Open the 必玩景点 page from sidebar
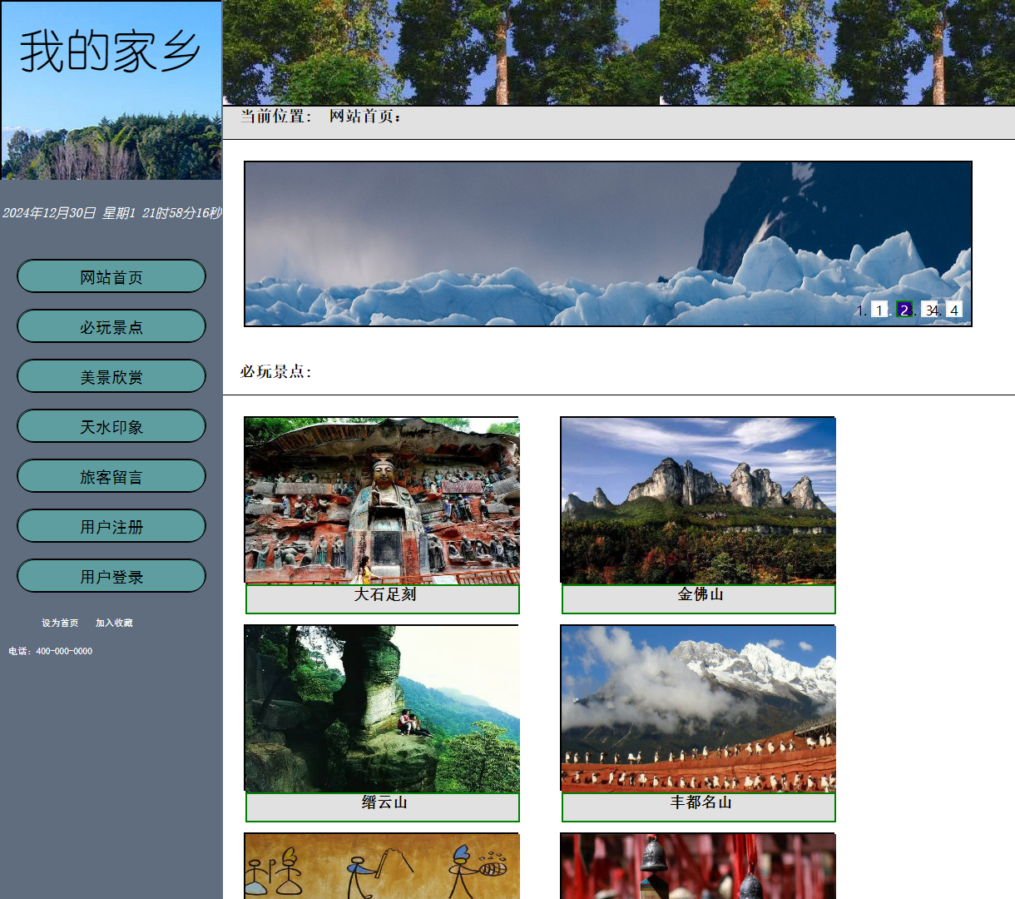Image resolution: width=1015 pixels, height=899 pixels. [x=111, y=326]
